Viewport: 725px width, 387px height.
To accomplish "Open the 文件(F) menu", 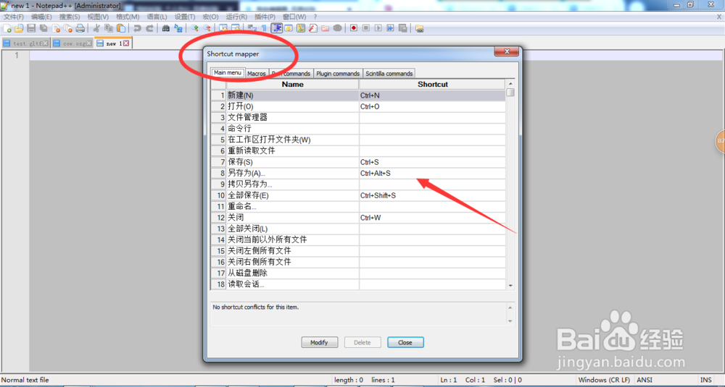I will coord(14,17).
